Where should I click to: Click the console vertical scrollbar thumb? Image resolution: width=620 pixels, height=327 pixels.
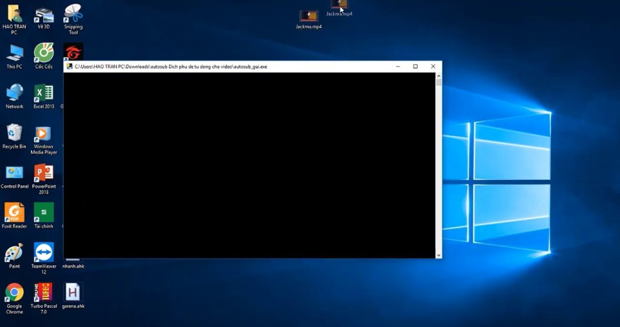click(x=438, y=82)
